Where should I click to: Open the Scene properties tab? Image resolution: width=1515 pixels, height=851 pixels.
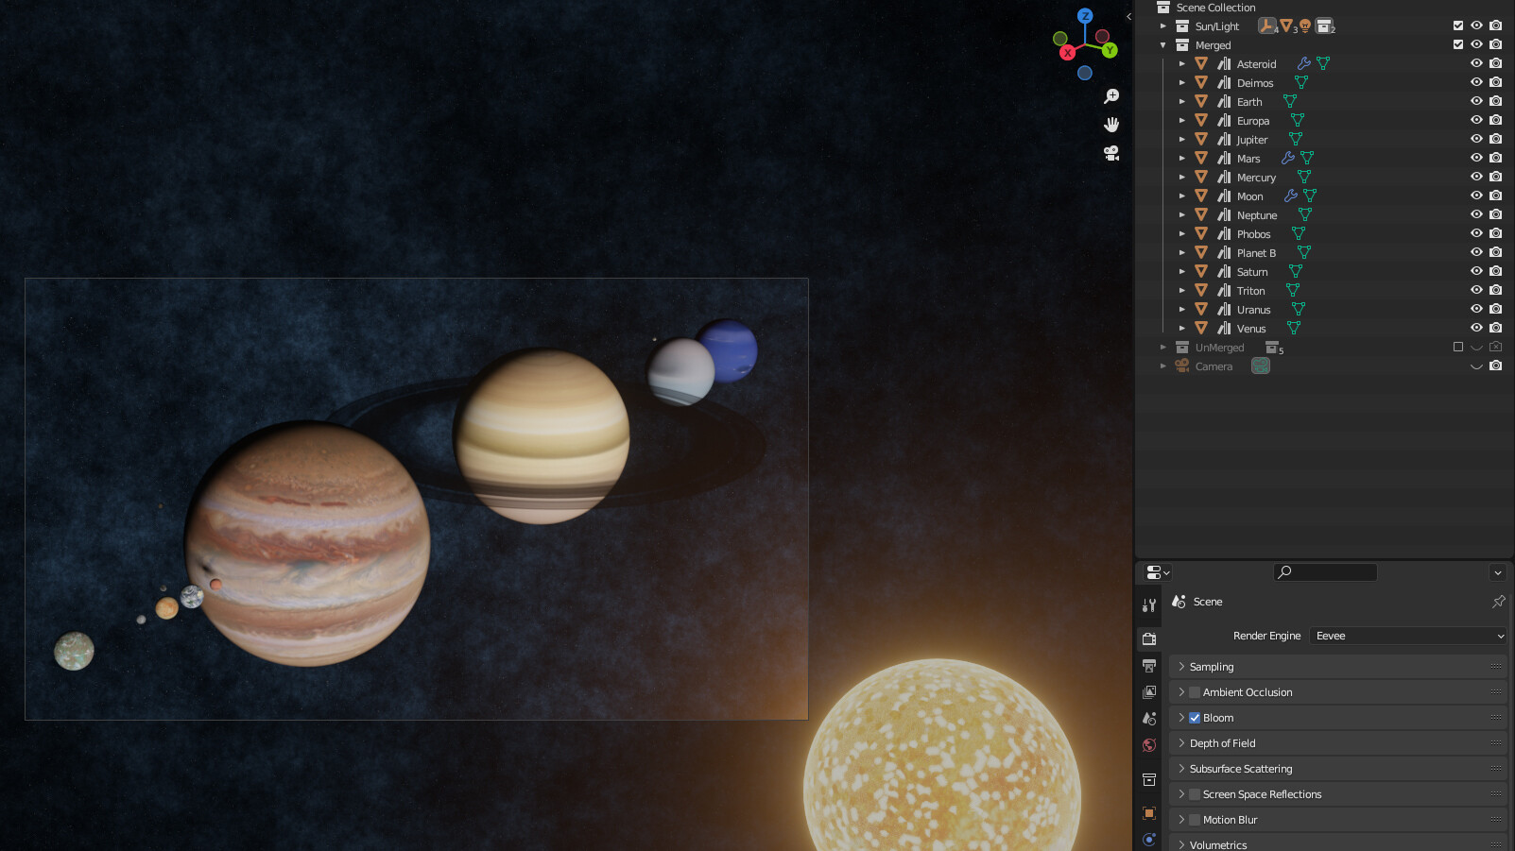click(1149, 719)
